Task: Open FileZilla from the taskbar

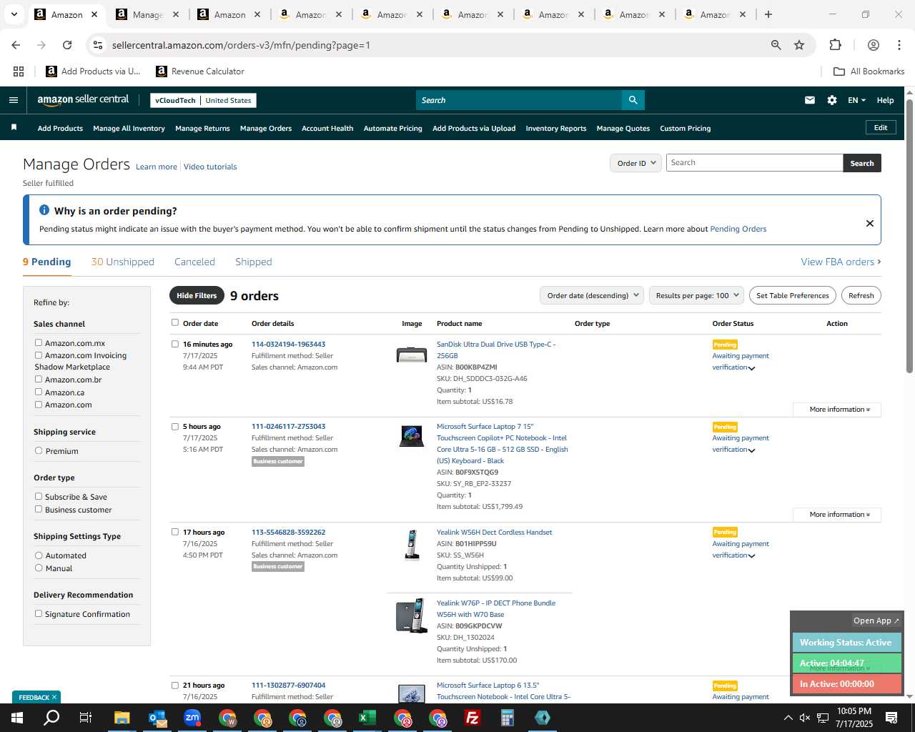Action: [473, 718]
